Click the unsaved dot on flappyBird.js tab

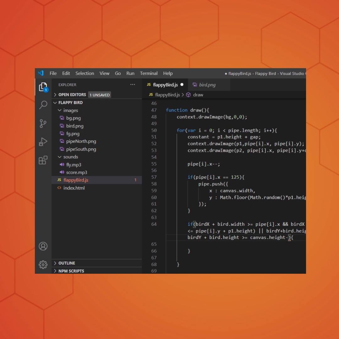pos(182,84)
